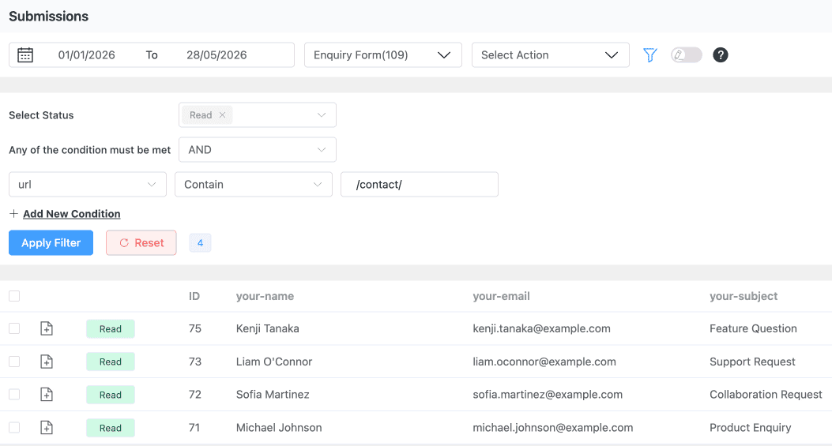
Task: Click Apply Filter button
Action: [51, 243]
